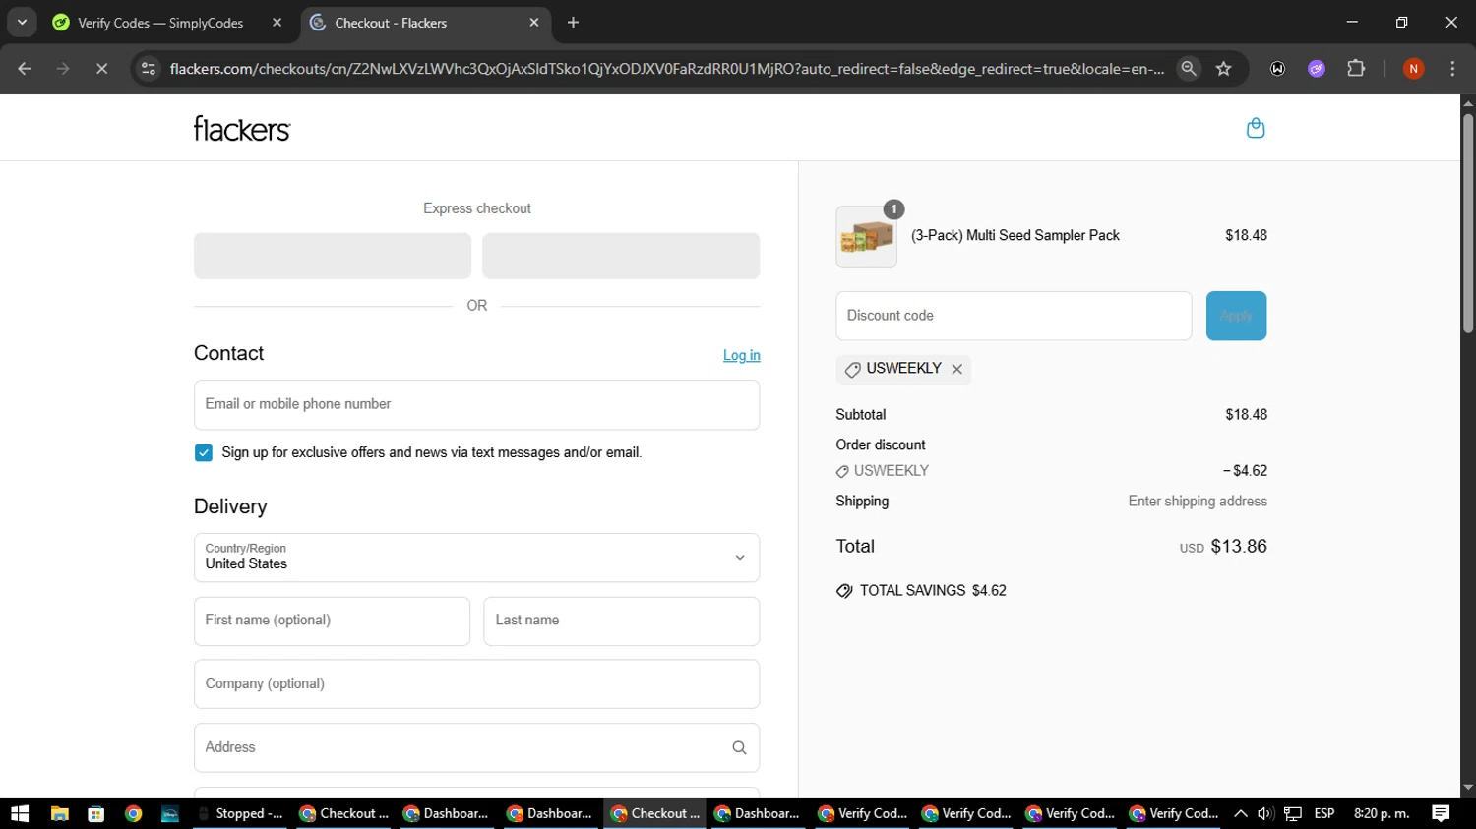Uncheck sign up for exclusive offers checkbox

coord(204,453)
